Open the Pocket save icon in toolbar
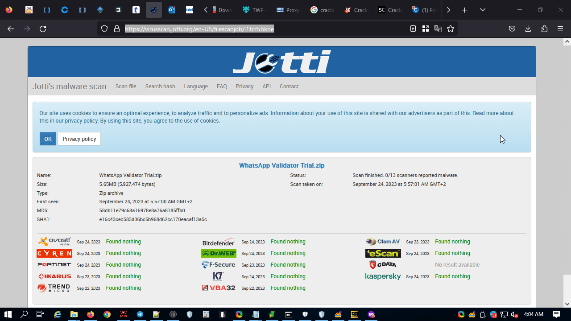571x321 pixels. (x=512, y=29)
